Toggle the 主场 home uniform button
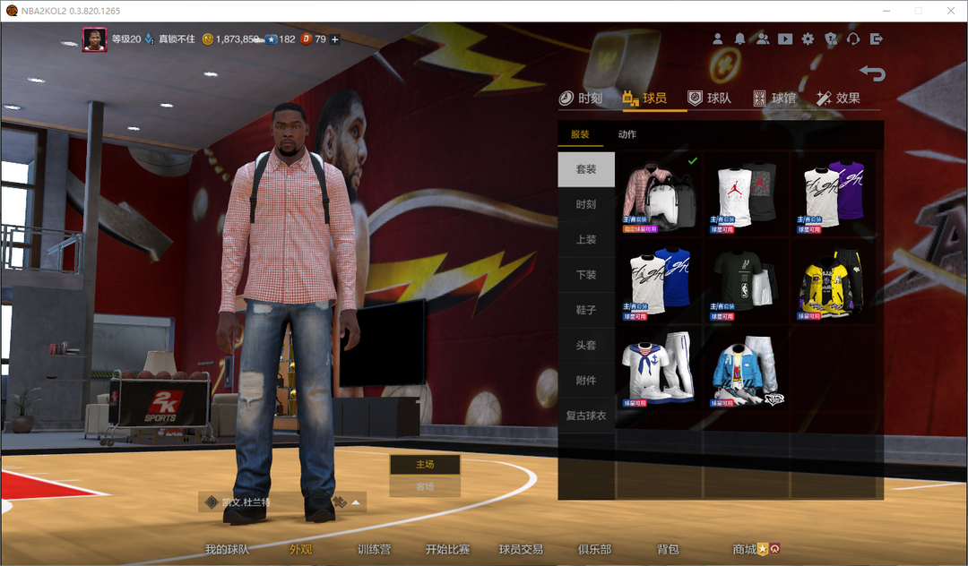This screenshot has height=566, width=968. pos(425,464)
